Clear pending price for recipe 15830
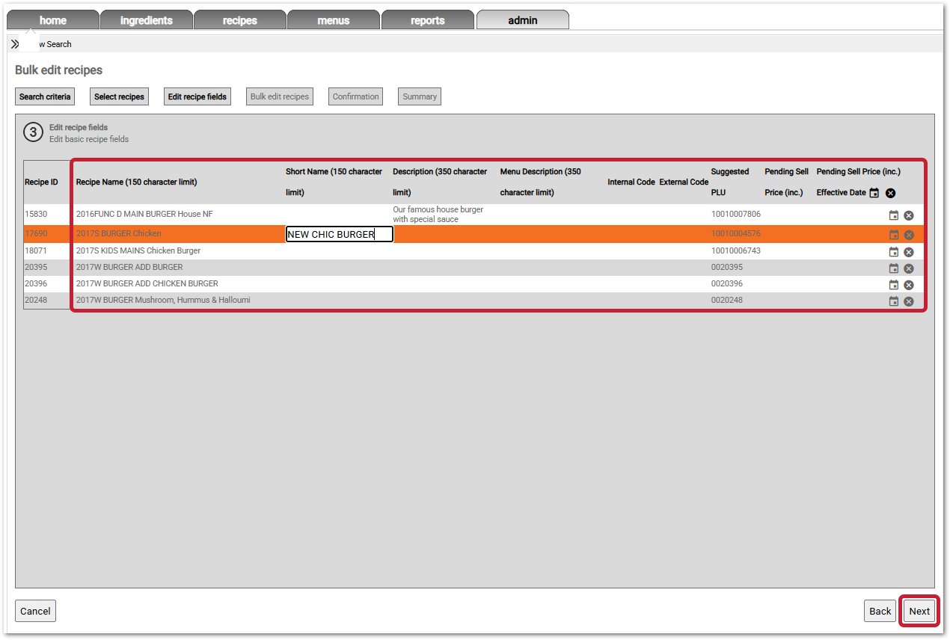This screenshot has height=640, width=950. (909, 215)
